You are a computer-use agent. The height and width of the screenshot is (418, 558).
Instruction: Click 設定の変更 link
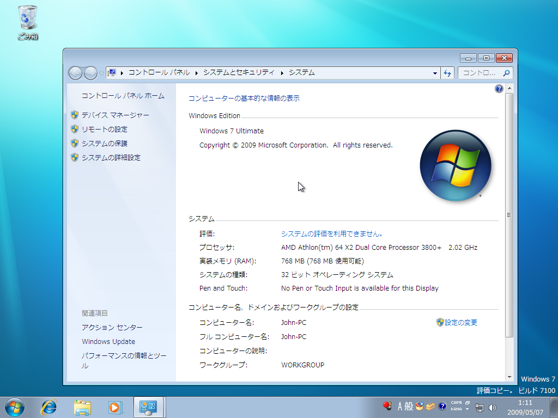tap(461, 322)
